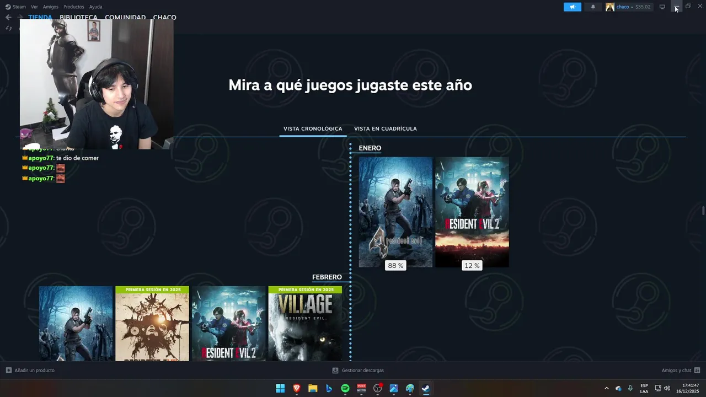706x397 pixels.
Task: Open the Ayuda menu
Action: (x=95, y=7)
